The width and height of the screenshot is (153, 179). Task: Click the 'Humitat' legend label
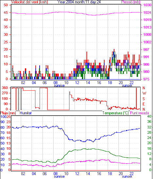coord(26,113)
